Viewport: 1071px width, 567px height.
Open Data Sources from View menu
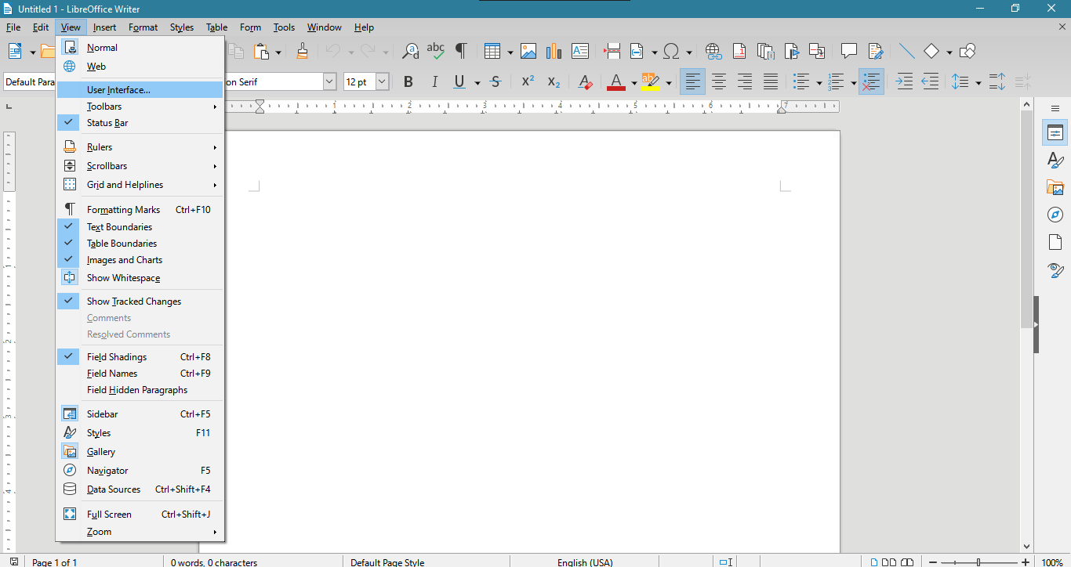(140, 489)
